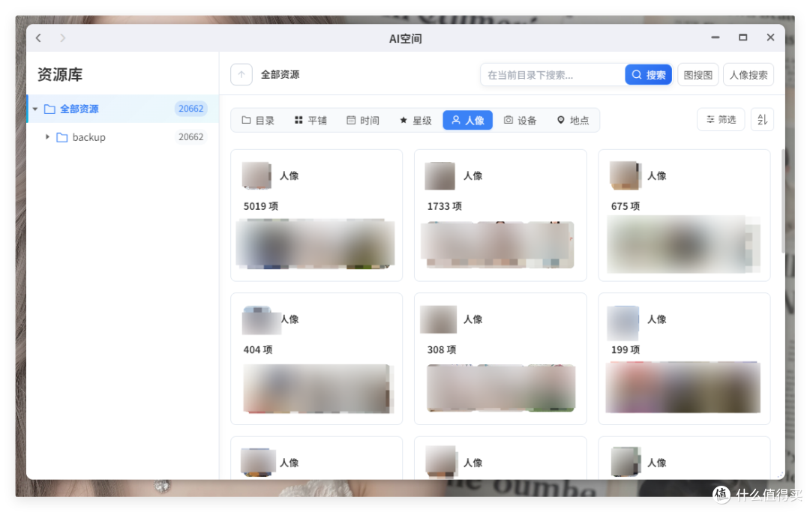The height and width of the screenshot is (512, 810).
Task: Click the face avatar of the 1733 项 group
Action: [439, 175]
